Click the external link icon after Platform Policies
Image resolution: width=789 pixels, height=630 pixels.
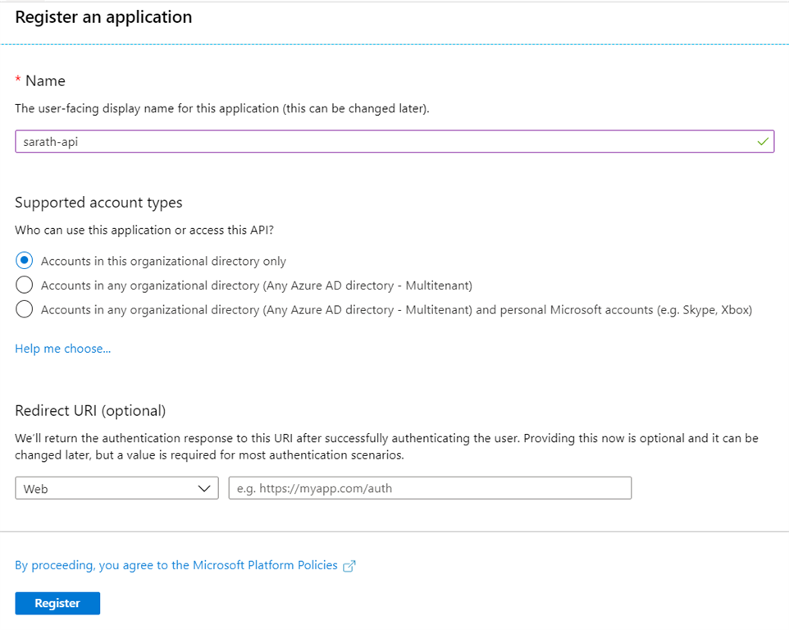[x=349, y=565]
